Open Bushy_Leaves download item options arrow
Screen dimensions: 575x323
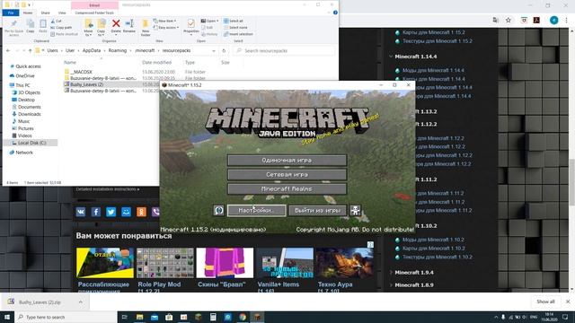pos(80,301)
